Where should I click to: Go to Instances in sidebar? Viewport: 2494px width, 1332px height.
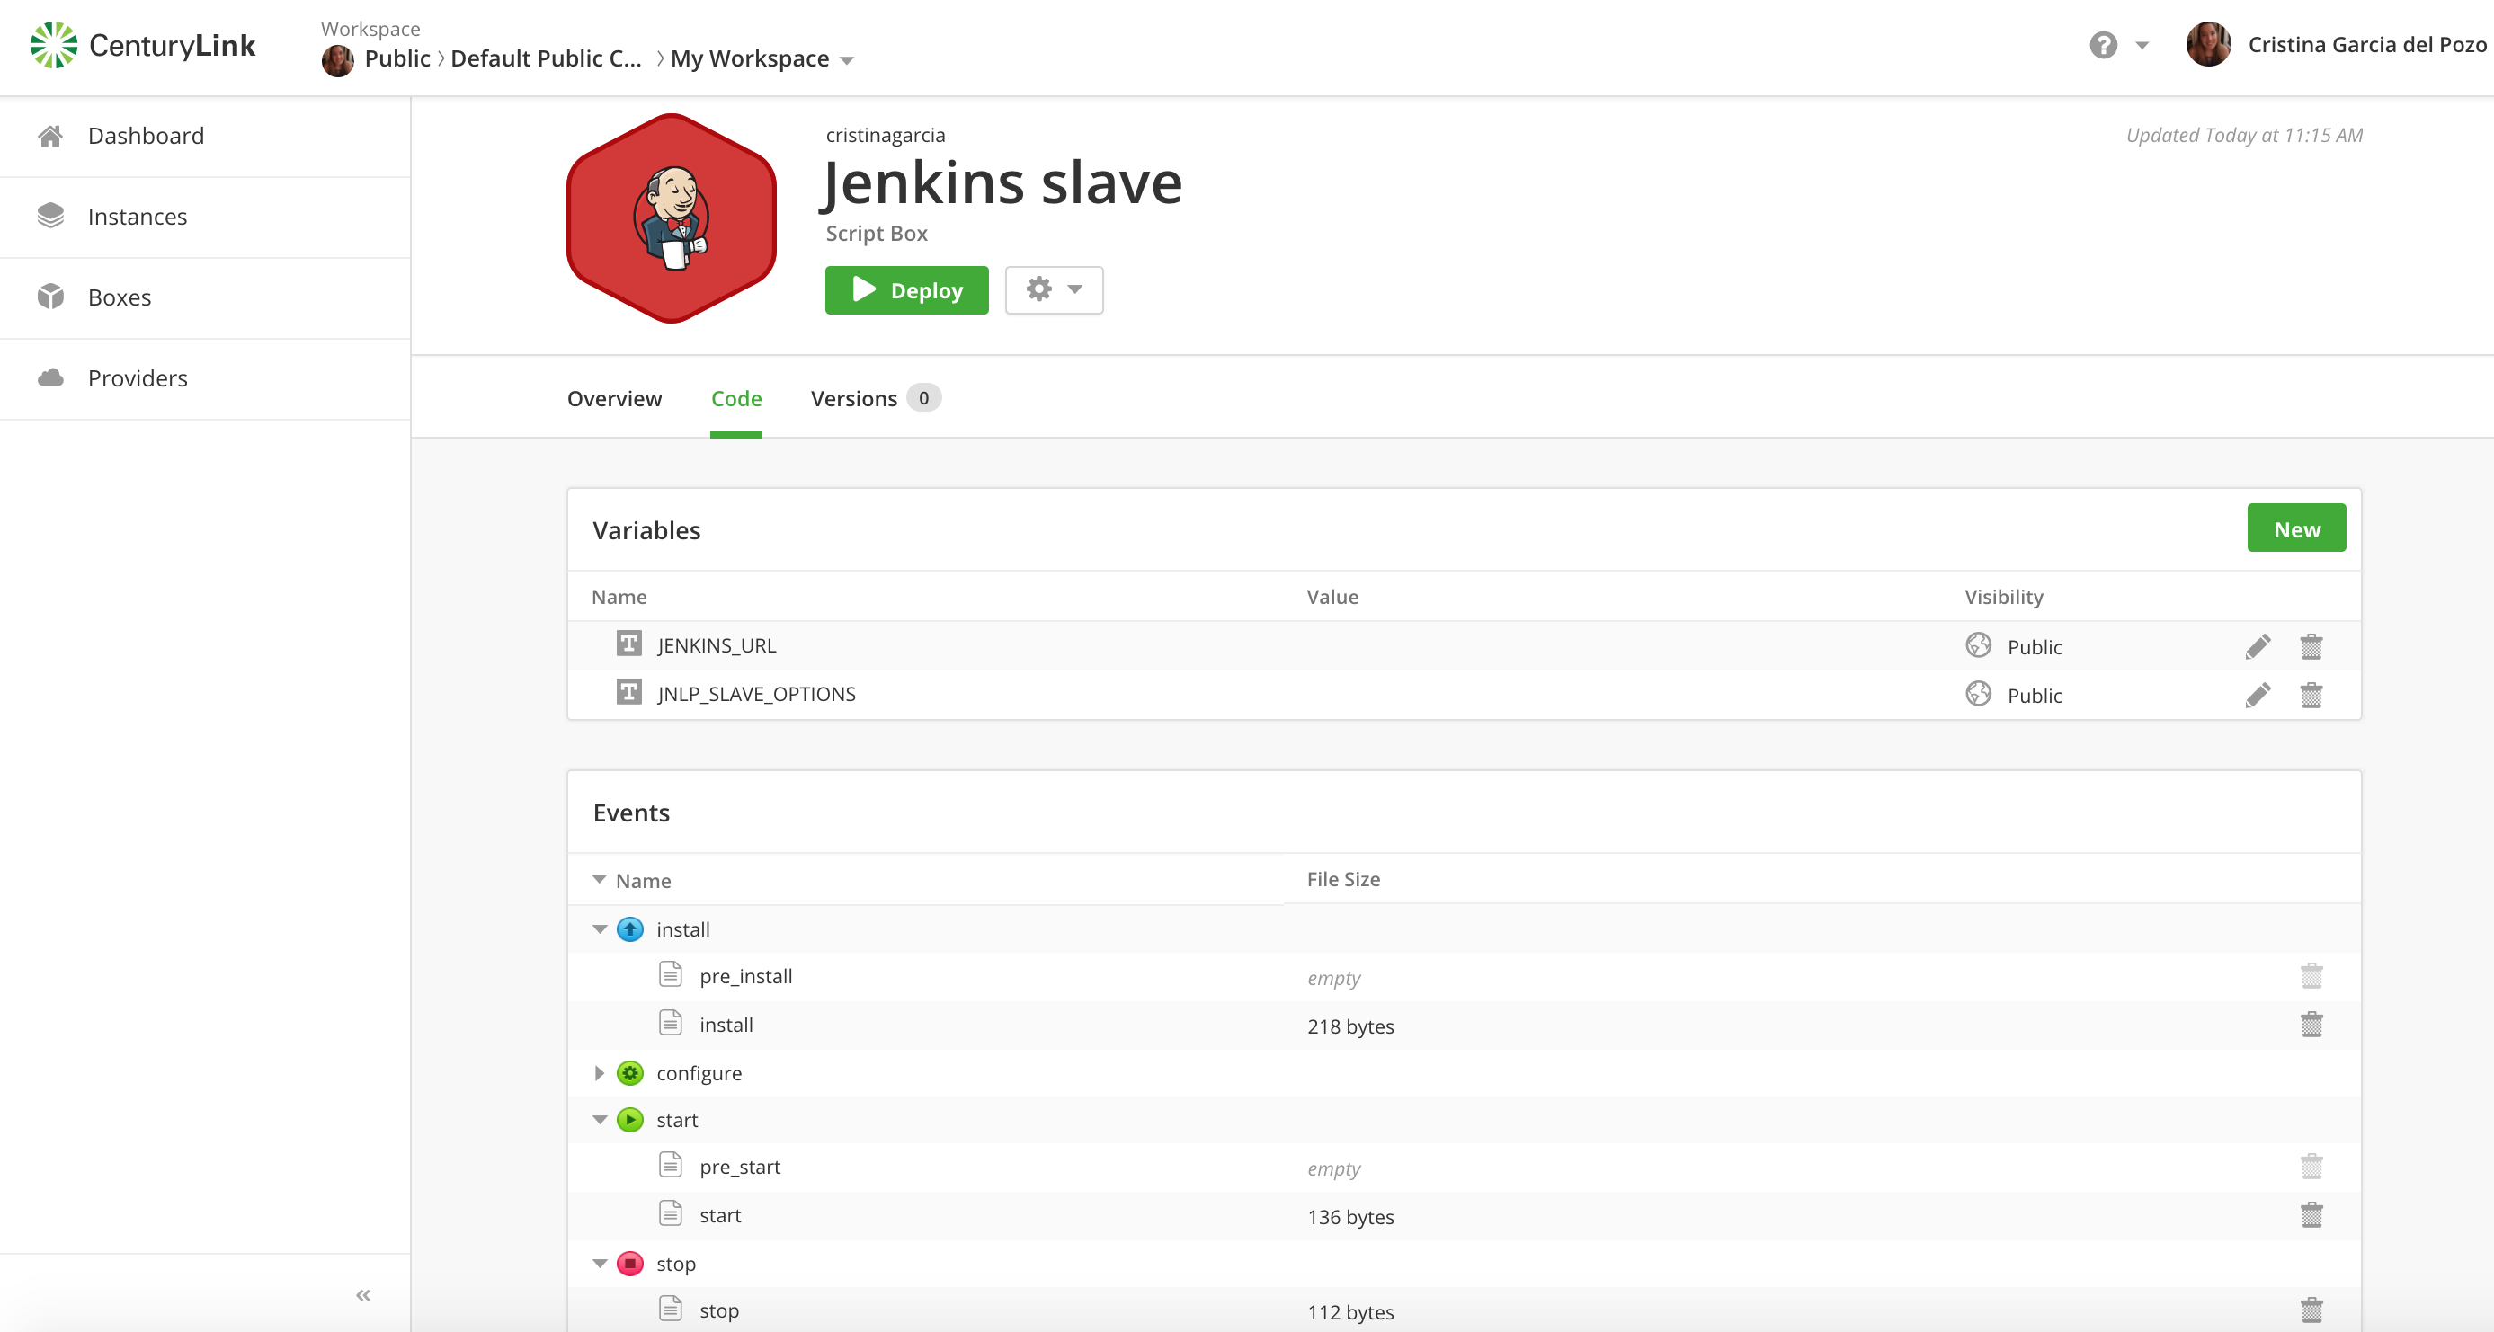coord(205,217)
